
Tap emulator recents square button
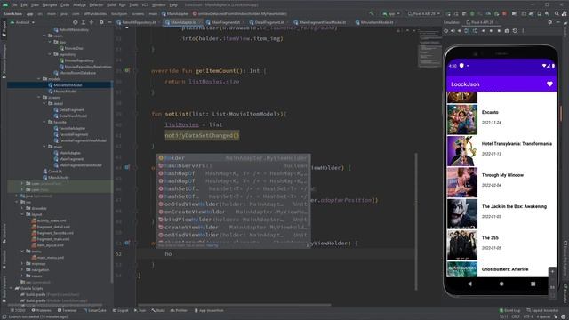coord(533,284)
